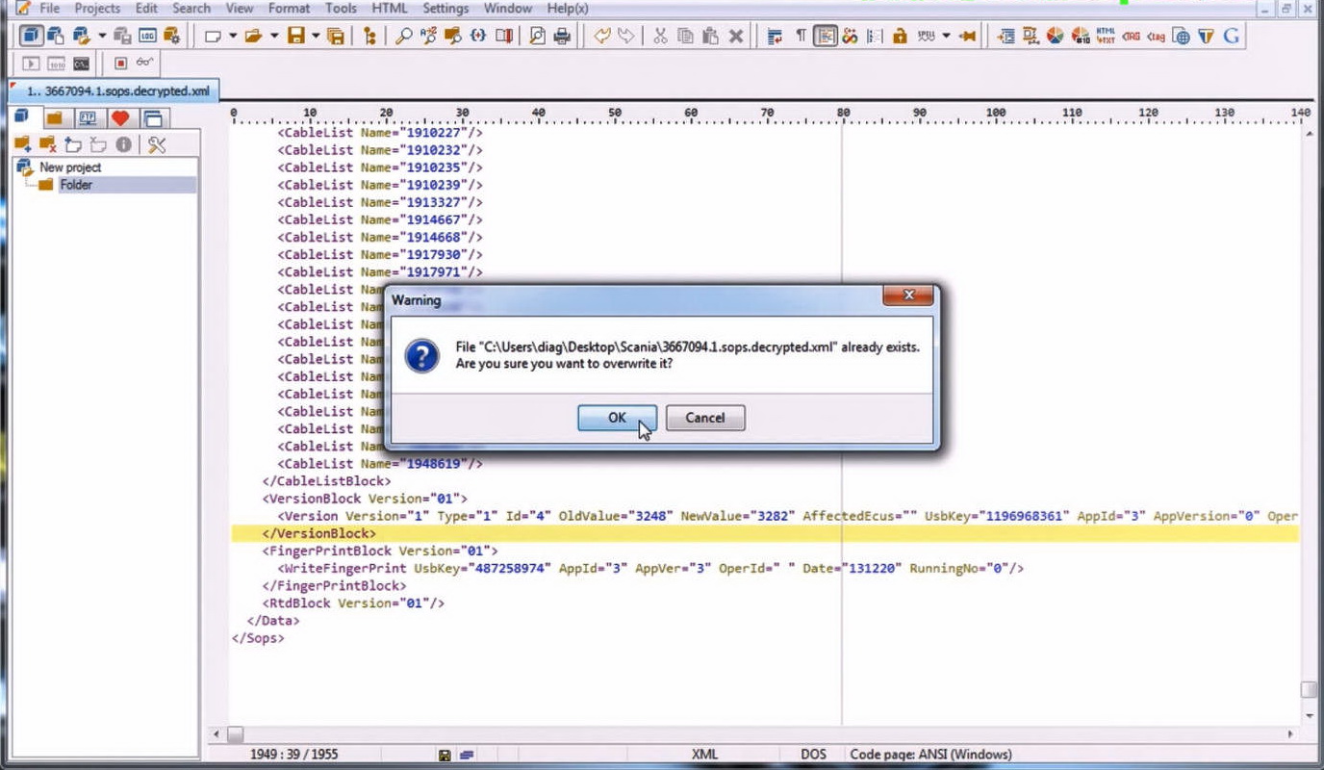Switch to 3667094.1.sops.decrypted.xml tab
Viewport: 1324px width, 770px height.
[x=114, y=91]
